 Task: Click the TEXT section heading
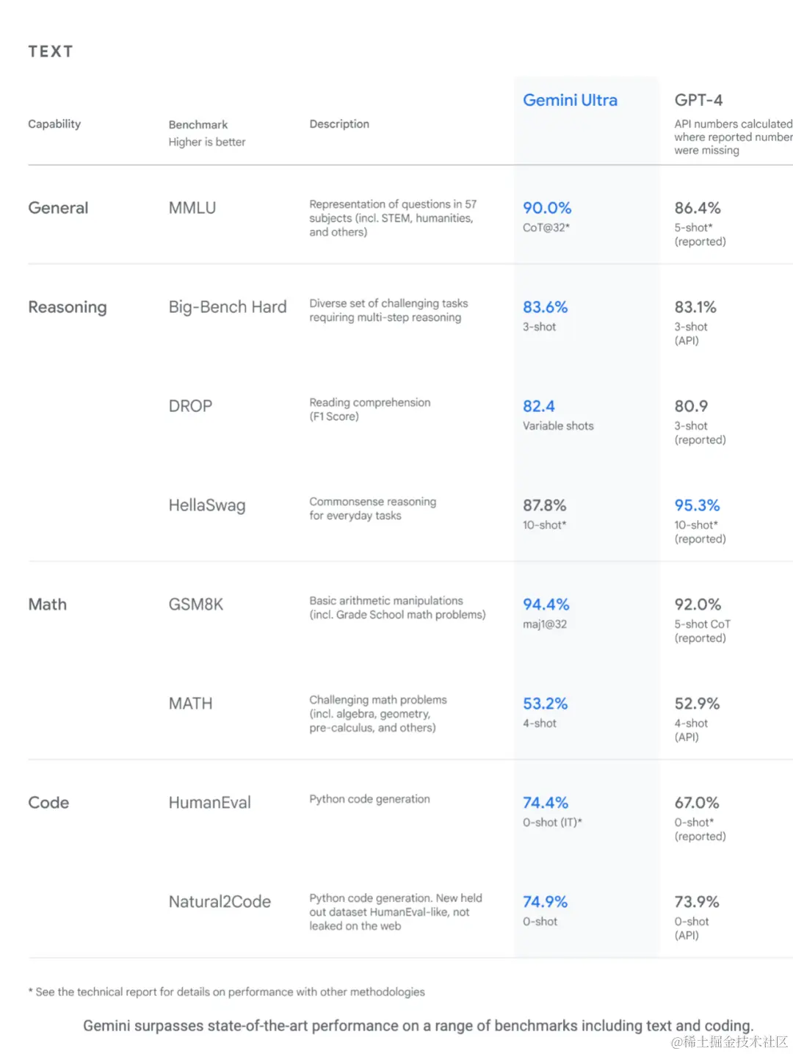point(51,51)
